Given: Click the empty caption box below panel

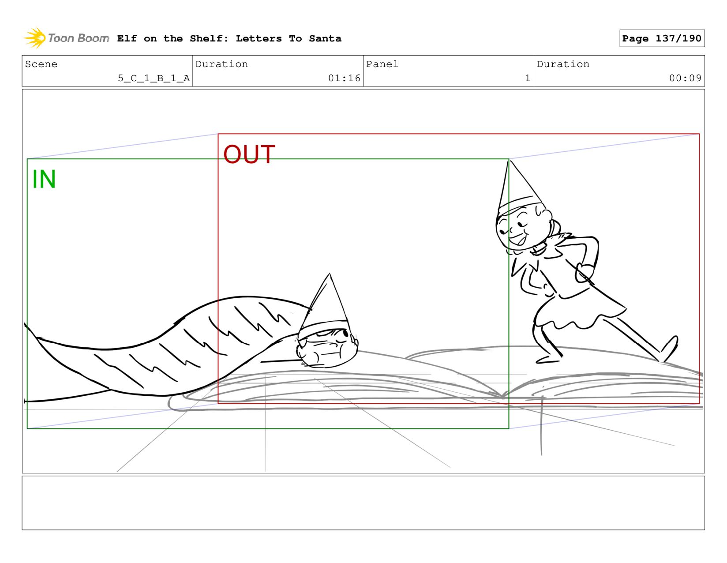Looking at the screenshot, I should [363, 503].
